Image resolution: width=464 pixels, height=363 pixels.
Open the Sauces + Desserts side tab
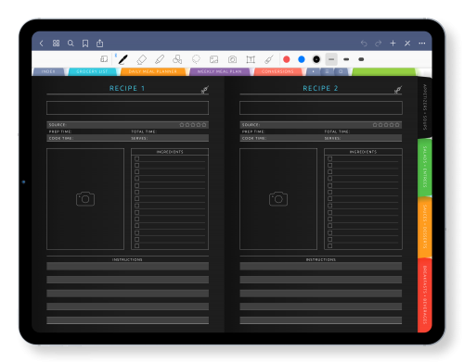(425, 227)
